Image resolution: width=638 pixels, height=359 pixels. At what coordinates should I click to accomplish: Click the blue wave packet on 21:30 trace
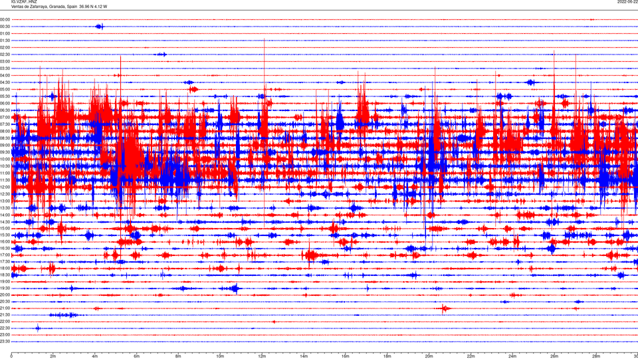pos(64,315)
